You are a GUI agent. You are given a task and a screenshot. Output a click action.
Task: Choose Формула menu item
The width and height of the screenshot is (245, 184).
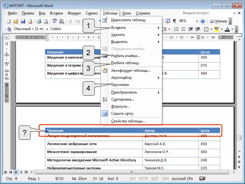pyautogui.click(x=131, y=106)
